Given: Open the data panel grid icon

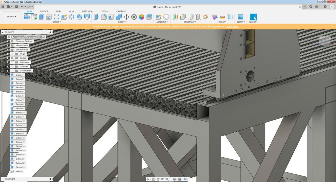Looking at the screenshot, I should tap(3, 7).
